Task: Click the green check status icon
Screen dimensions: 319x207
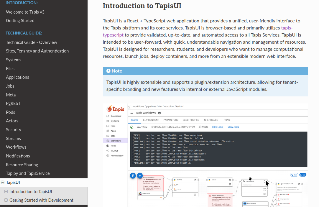Action: click(132, 127)
